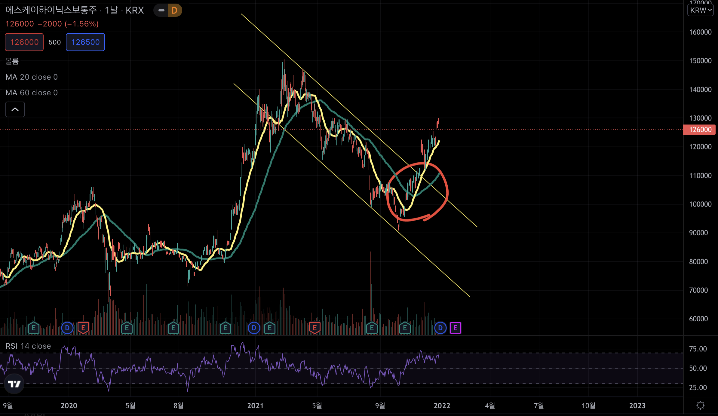Click the green E marker near 8월 2020
The image size is (718, 416).
[173, 328]
